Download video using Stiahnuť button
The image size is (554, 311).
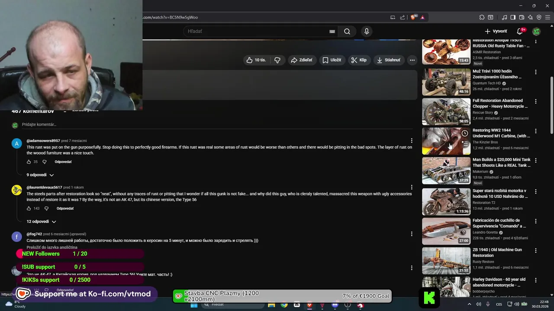[x=389, y=60]
